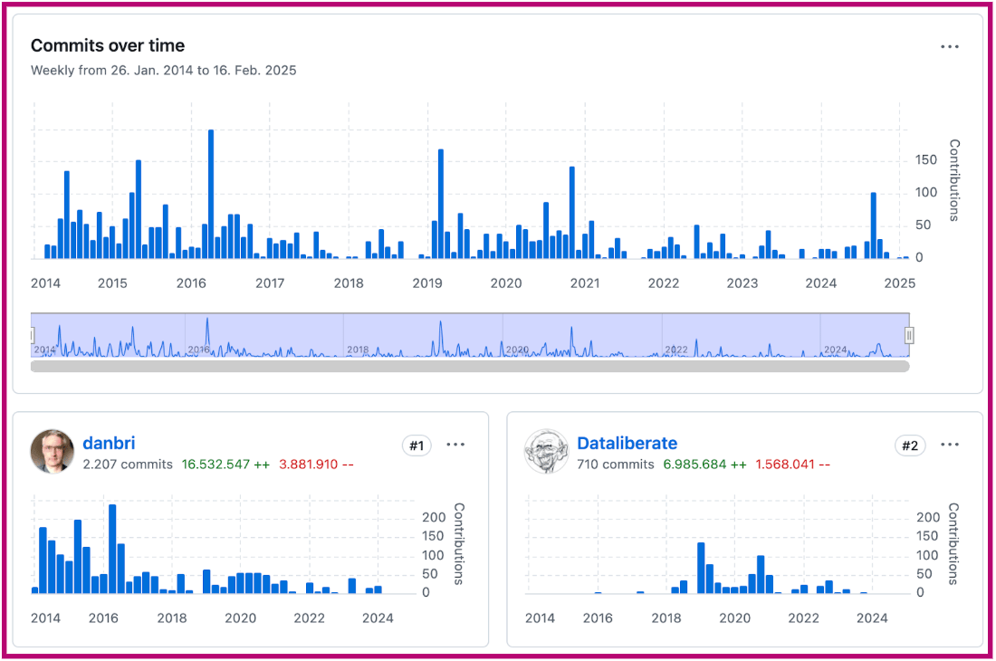
Task: Select the late-2024 peak bar in the main chart
Action: click(x=874, y=225)
